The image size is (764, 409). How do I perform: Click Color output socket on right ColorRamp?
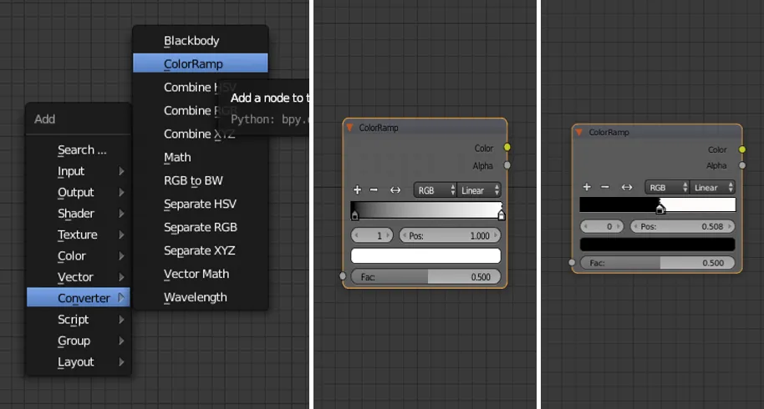click(x=742, y=149)
